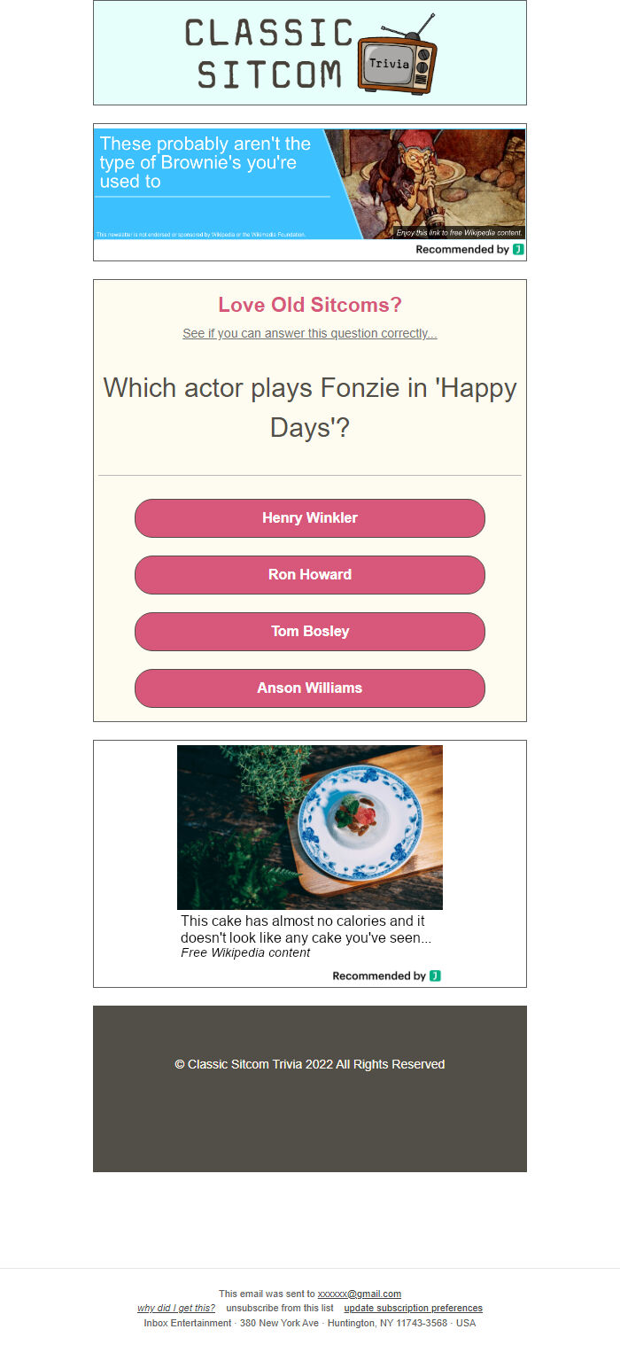620x1368 pixels.
Task: Click "unsubscribe from this list"
Action: point(280,1309)
